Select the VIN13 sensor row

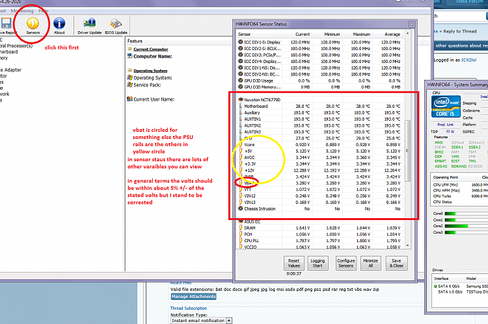pyautogui.click(x=321, y=203)
